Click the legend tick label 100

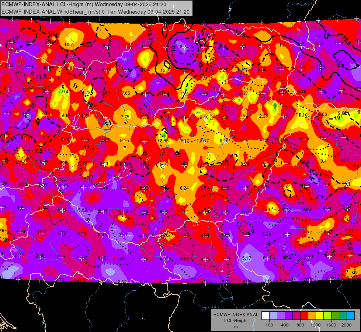(x=269, y=325)
